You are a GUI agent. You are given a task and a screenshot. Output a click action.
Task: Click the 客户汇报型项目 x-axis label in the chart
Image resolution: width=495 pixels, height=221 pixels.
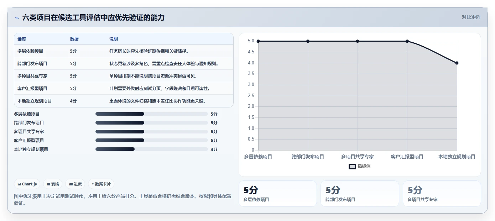407,157
